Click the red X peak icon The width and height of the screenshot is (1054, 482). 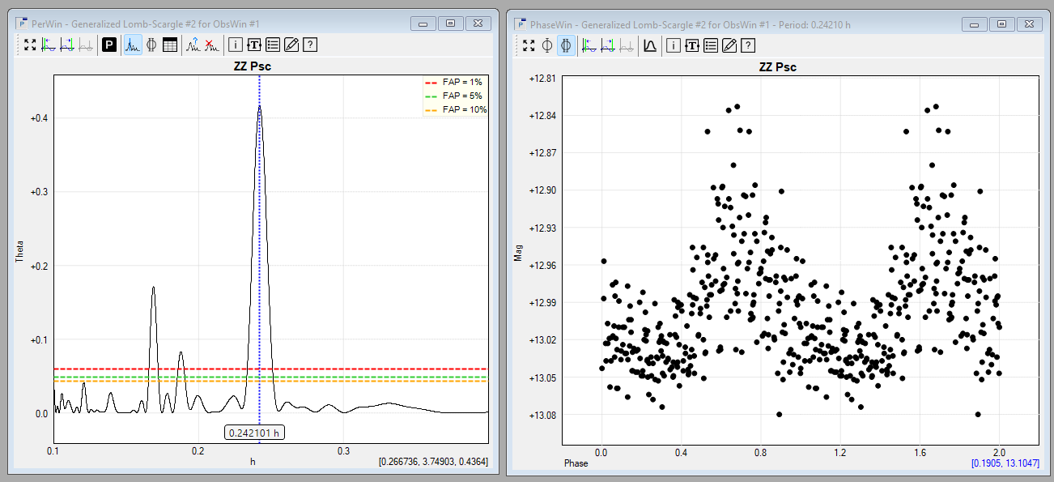click(210, 45)
